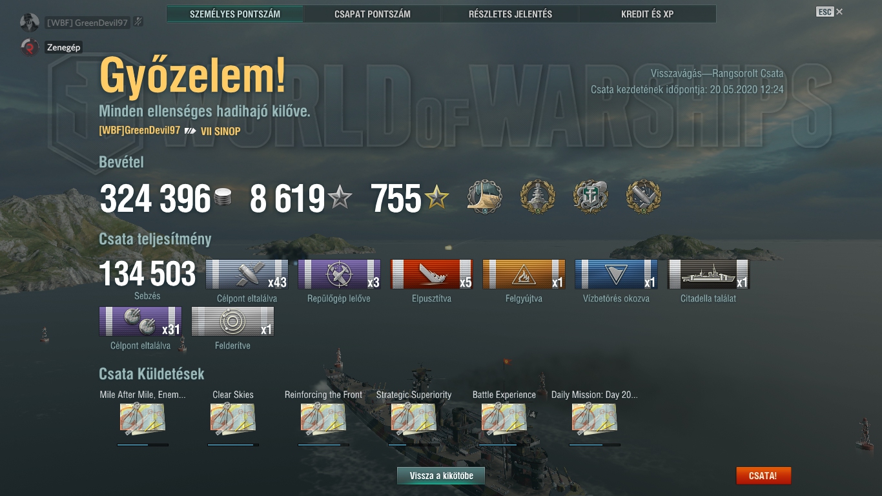Click the first achievement medal with ship
882x496 pixels.
coord(485,197)
